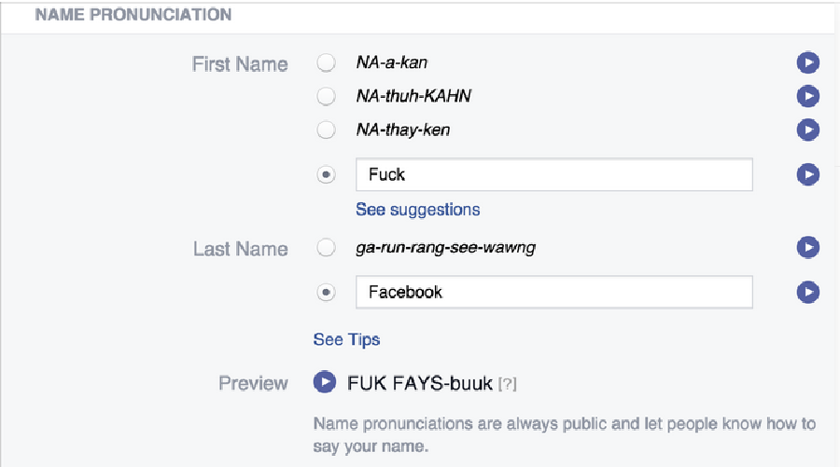840x467 pixels.
Task: Click the [?] help link beside preview
Action: pyautogui.click(x=508, y=384)
